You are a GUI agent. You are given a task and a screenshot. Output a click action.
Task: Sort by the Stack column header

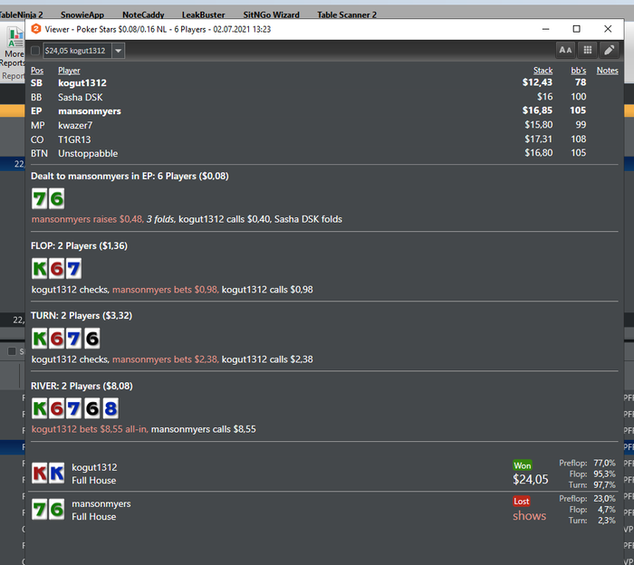[x=543, y=71]
